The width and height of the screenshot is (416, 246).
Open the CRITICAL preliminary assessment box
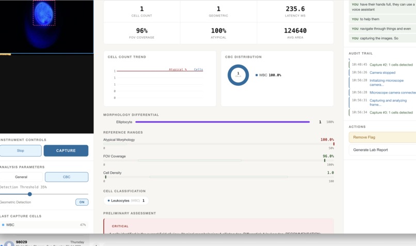[218, 226]
